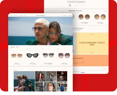Click the SUNDAY SOMEWHERE logo in the front header
Viewport: 117px width, 95px height.
point(40,15)
